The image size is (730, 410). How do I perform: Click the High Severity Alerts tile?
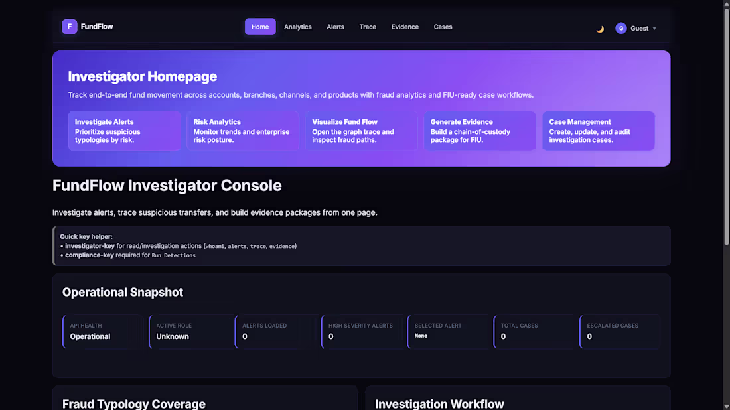pos(361,331)
